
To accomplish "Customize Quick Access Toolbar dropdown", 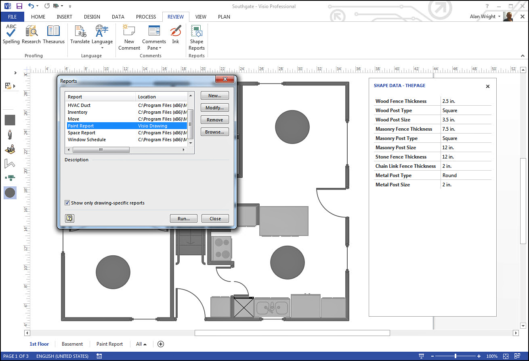I will click(x=70, y=6).
